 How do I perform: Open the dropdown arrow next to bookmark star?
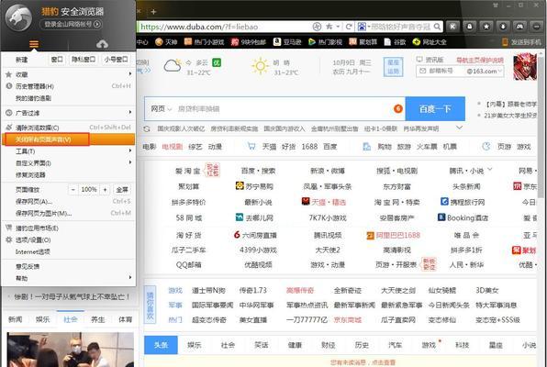pyautogui.click(x=338, y=27)
